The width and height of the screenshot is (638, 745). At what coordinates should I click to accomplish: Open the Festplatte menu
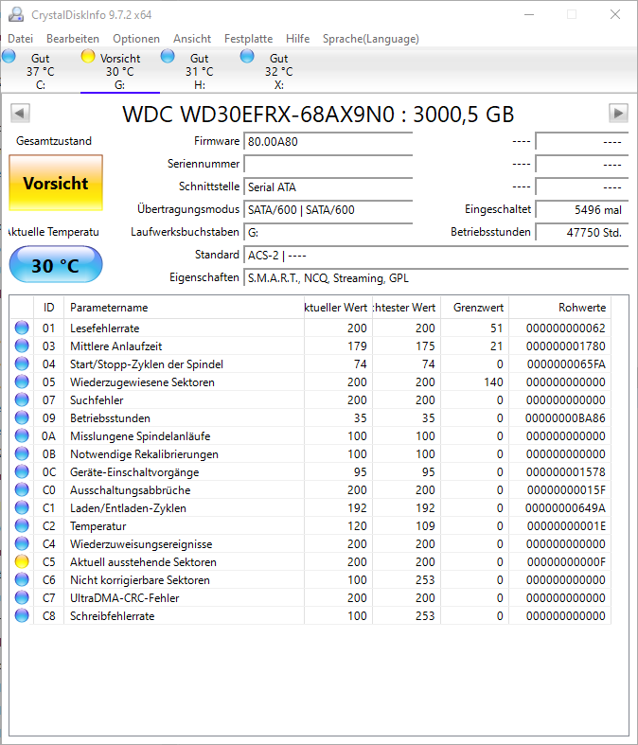(248, 39)
